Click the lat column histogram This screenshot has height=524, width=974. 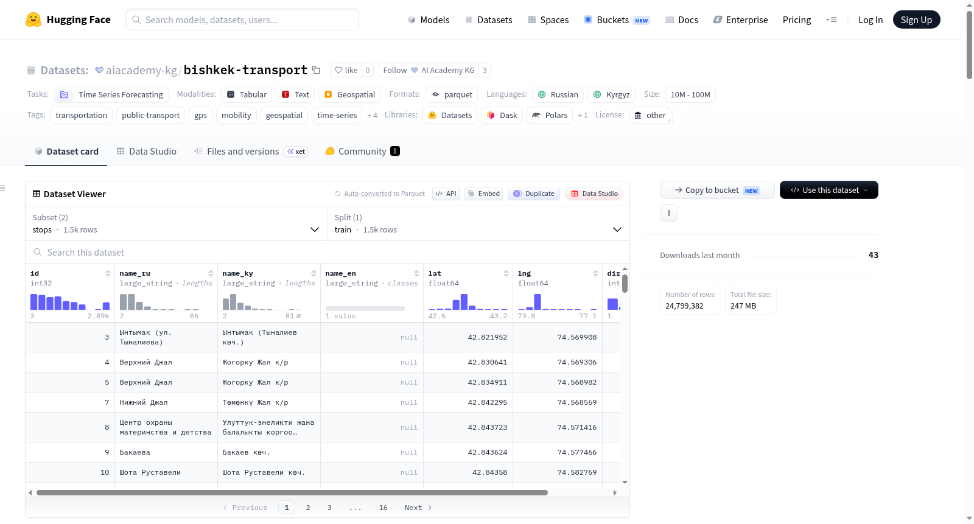click(468, 302)
